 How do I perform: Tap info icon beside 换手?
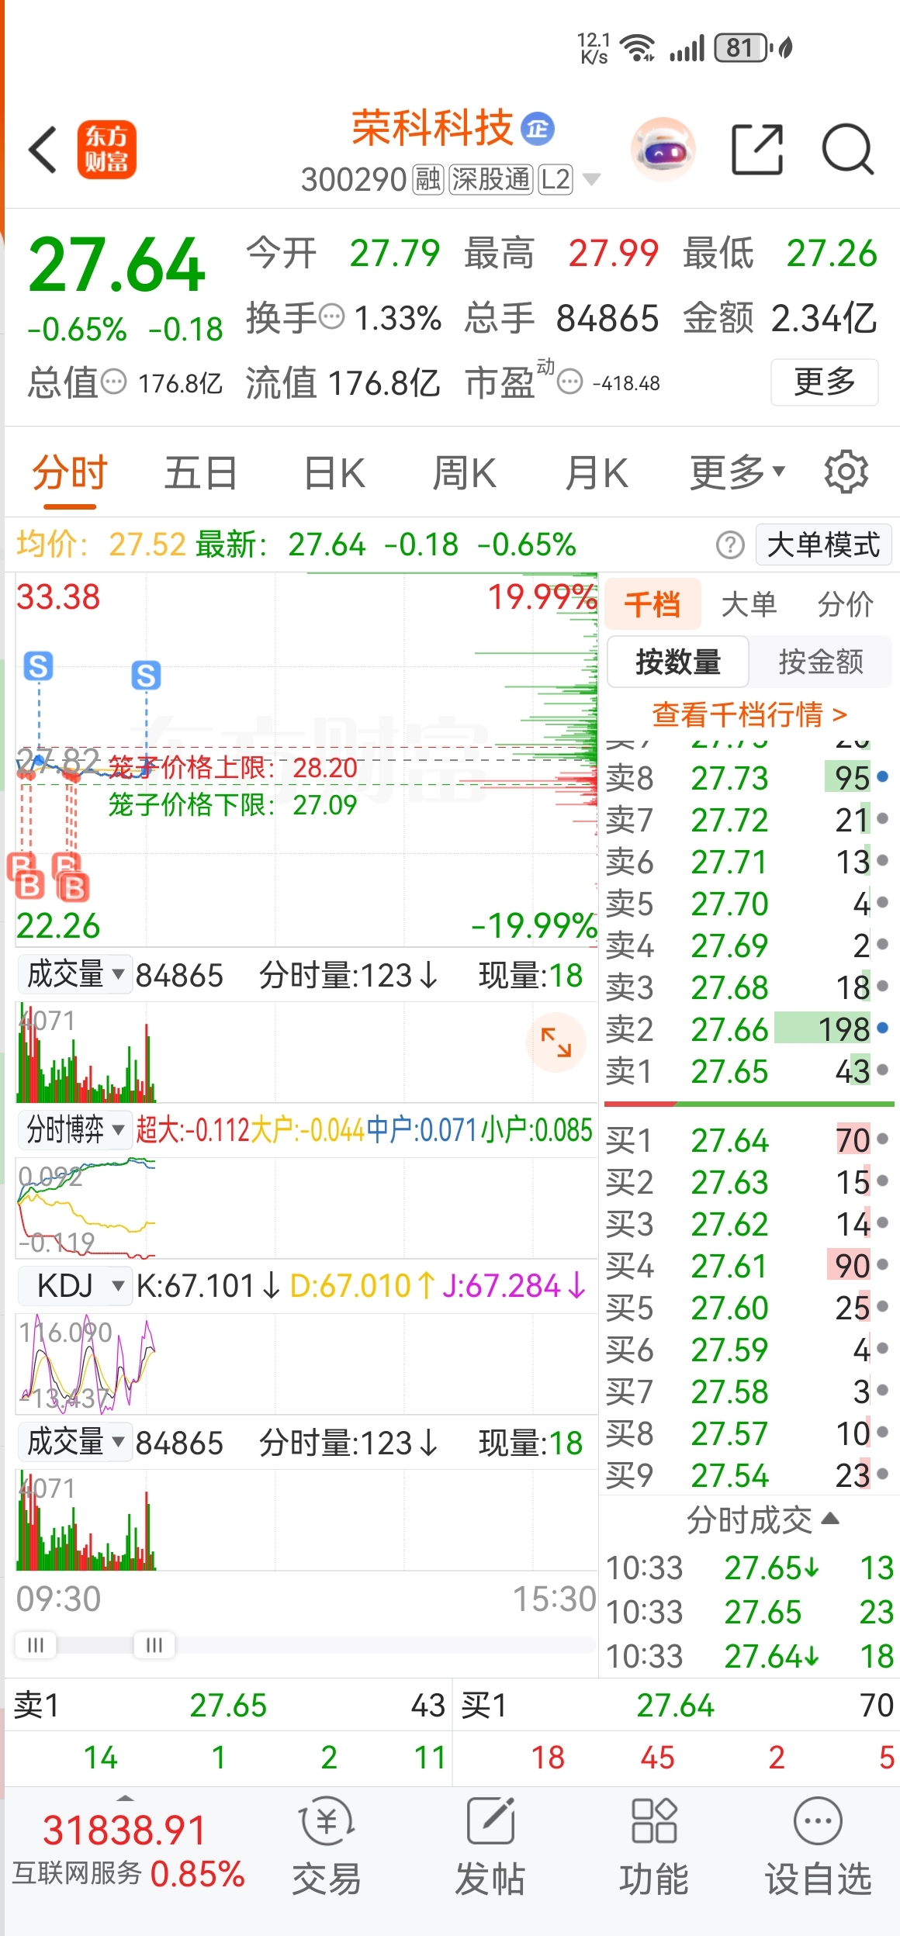click(x=331, y=316)
